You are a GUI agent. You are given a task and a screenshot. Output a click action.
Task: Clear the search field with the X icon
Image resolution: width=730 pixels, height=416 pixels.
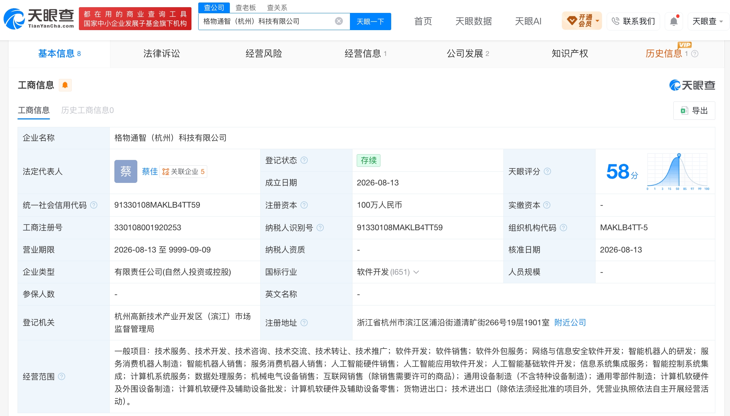coord(339,21)
